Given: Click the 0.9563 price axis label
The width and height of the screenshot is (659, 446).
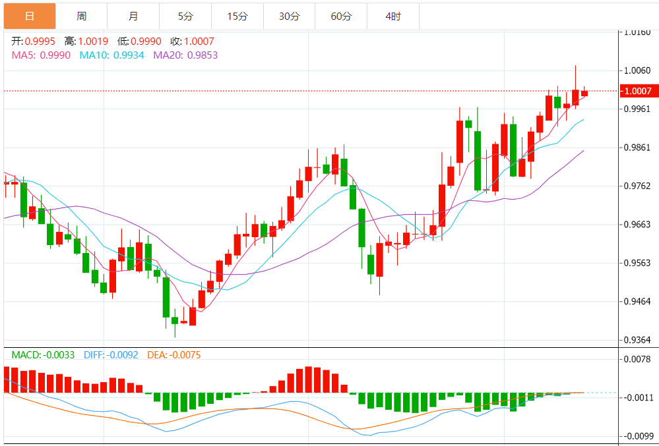Looking at the screenshot, I should pyautogui.click(x=638, y=263).
